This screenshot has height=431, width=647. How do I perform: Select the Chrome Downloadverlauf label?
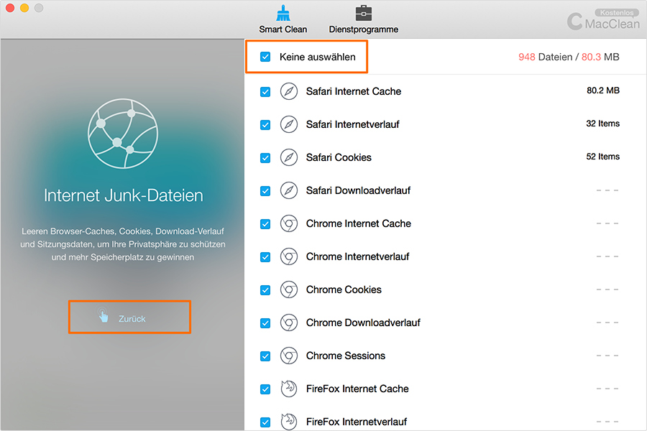(x=363, y=323)
